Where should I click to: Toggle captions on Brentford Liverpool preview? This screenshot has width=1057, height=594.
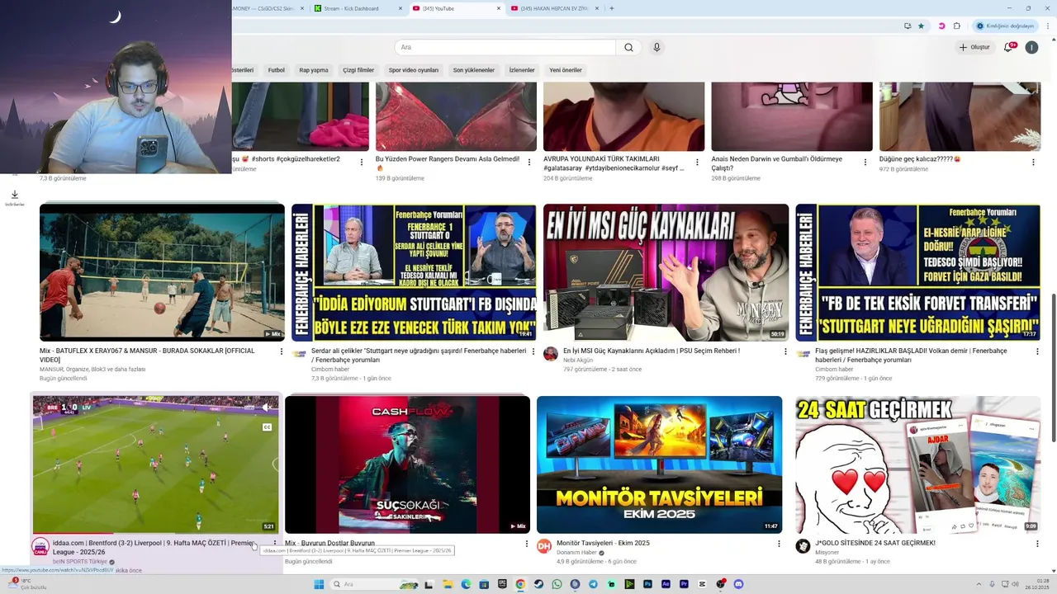(267, 427)
